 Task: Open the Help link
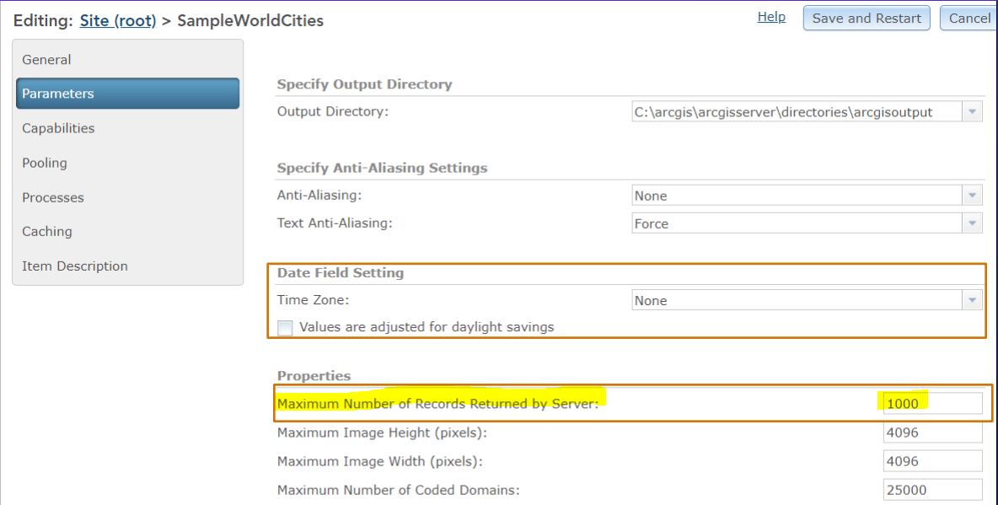coord(771,17)
